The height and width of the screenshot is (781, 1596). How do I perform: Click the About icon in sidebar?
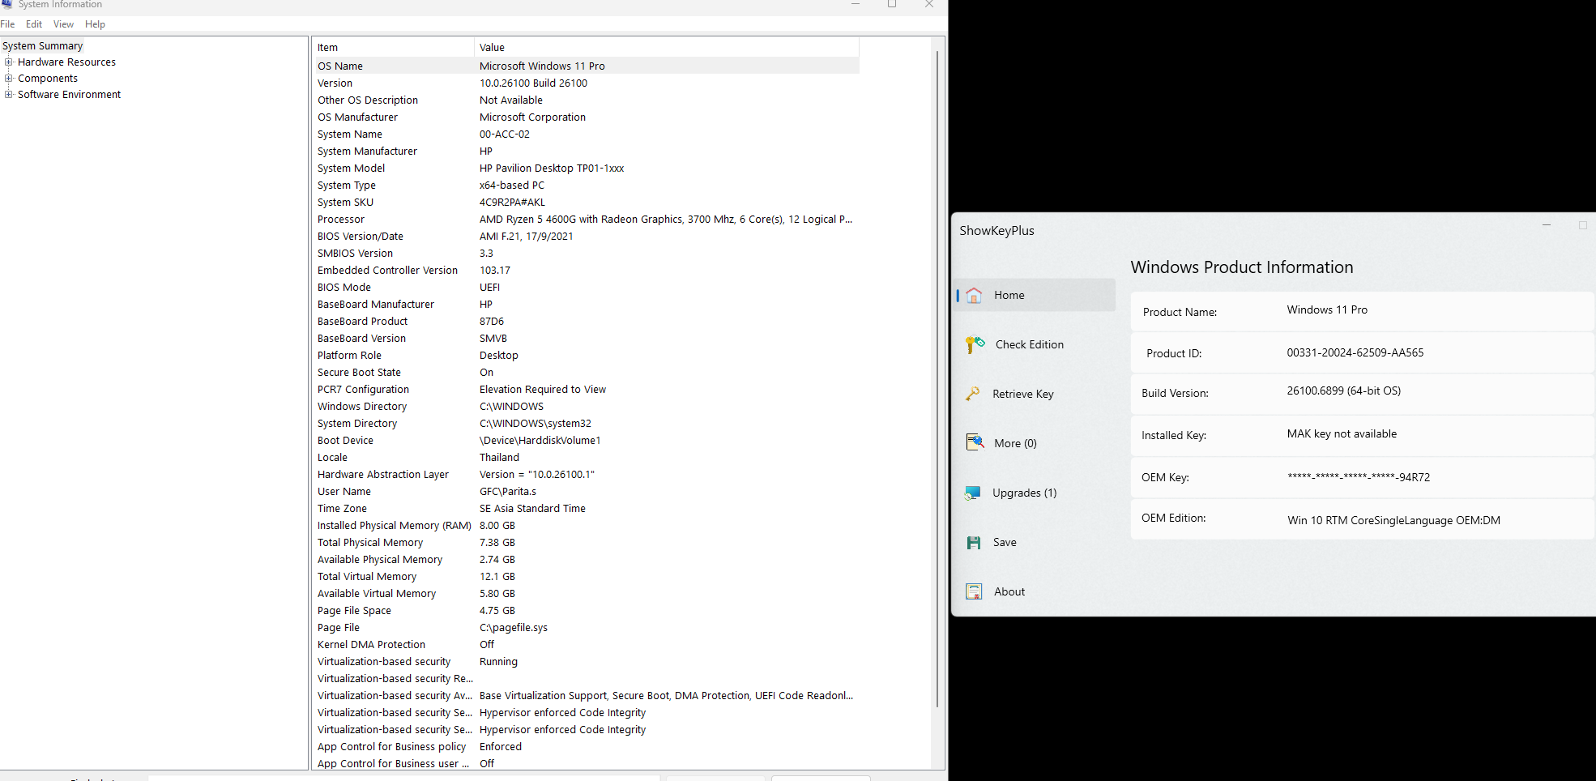click(974, 592)
